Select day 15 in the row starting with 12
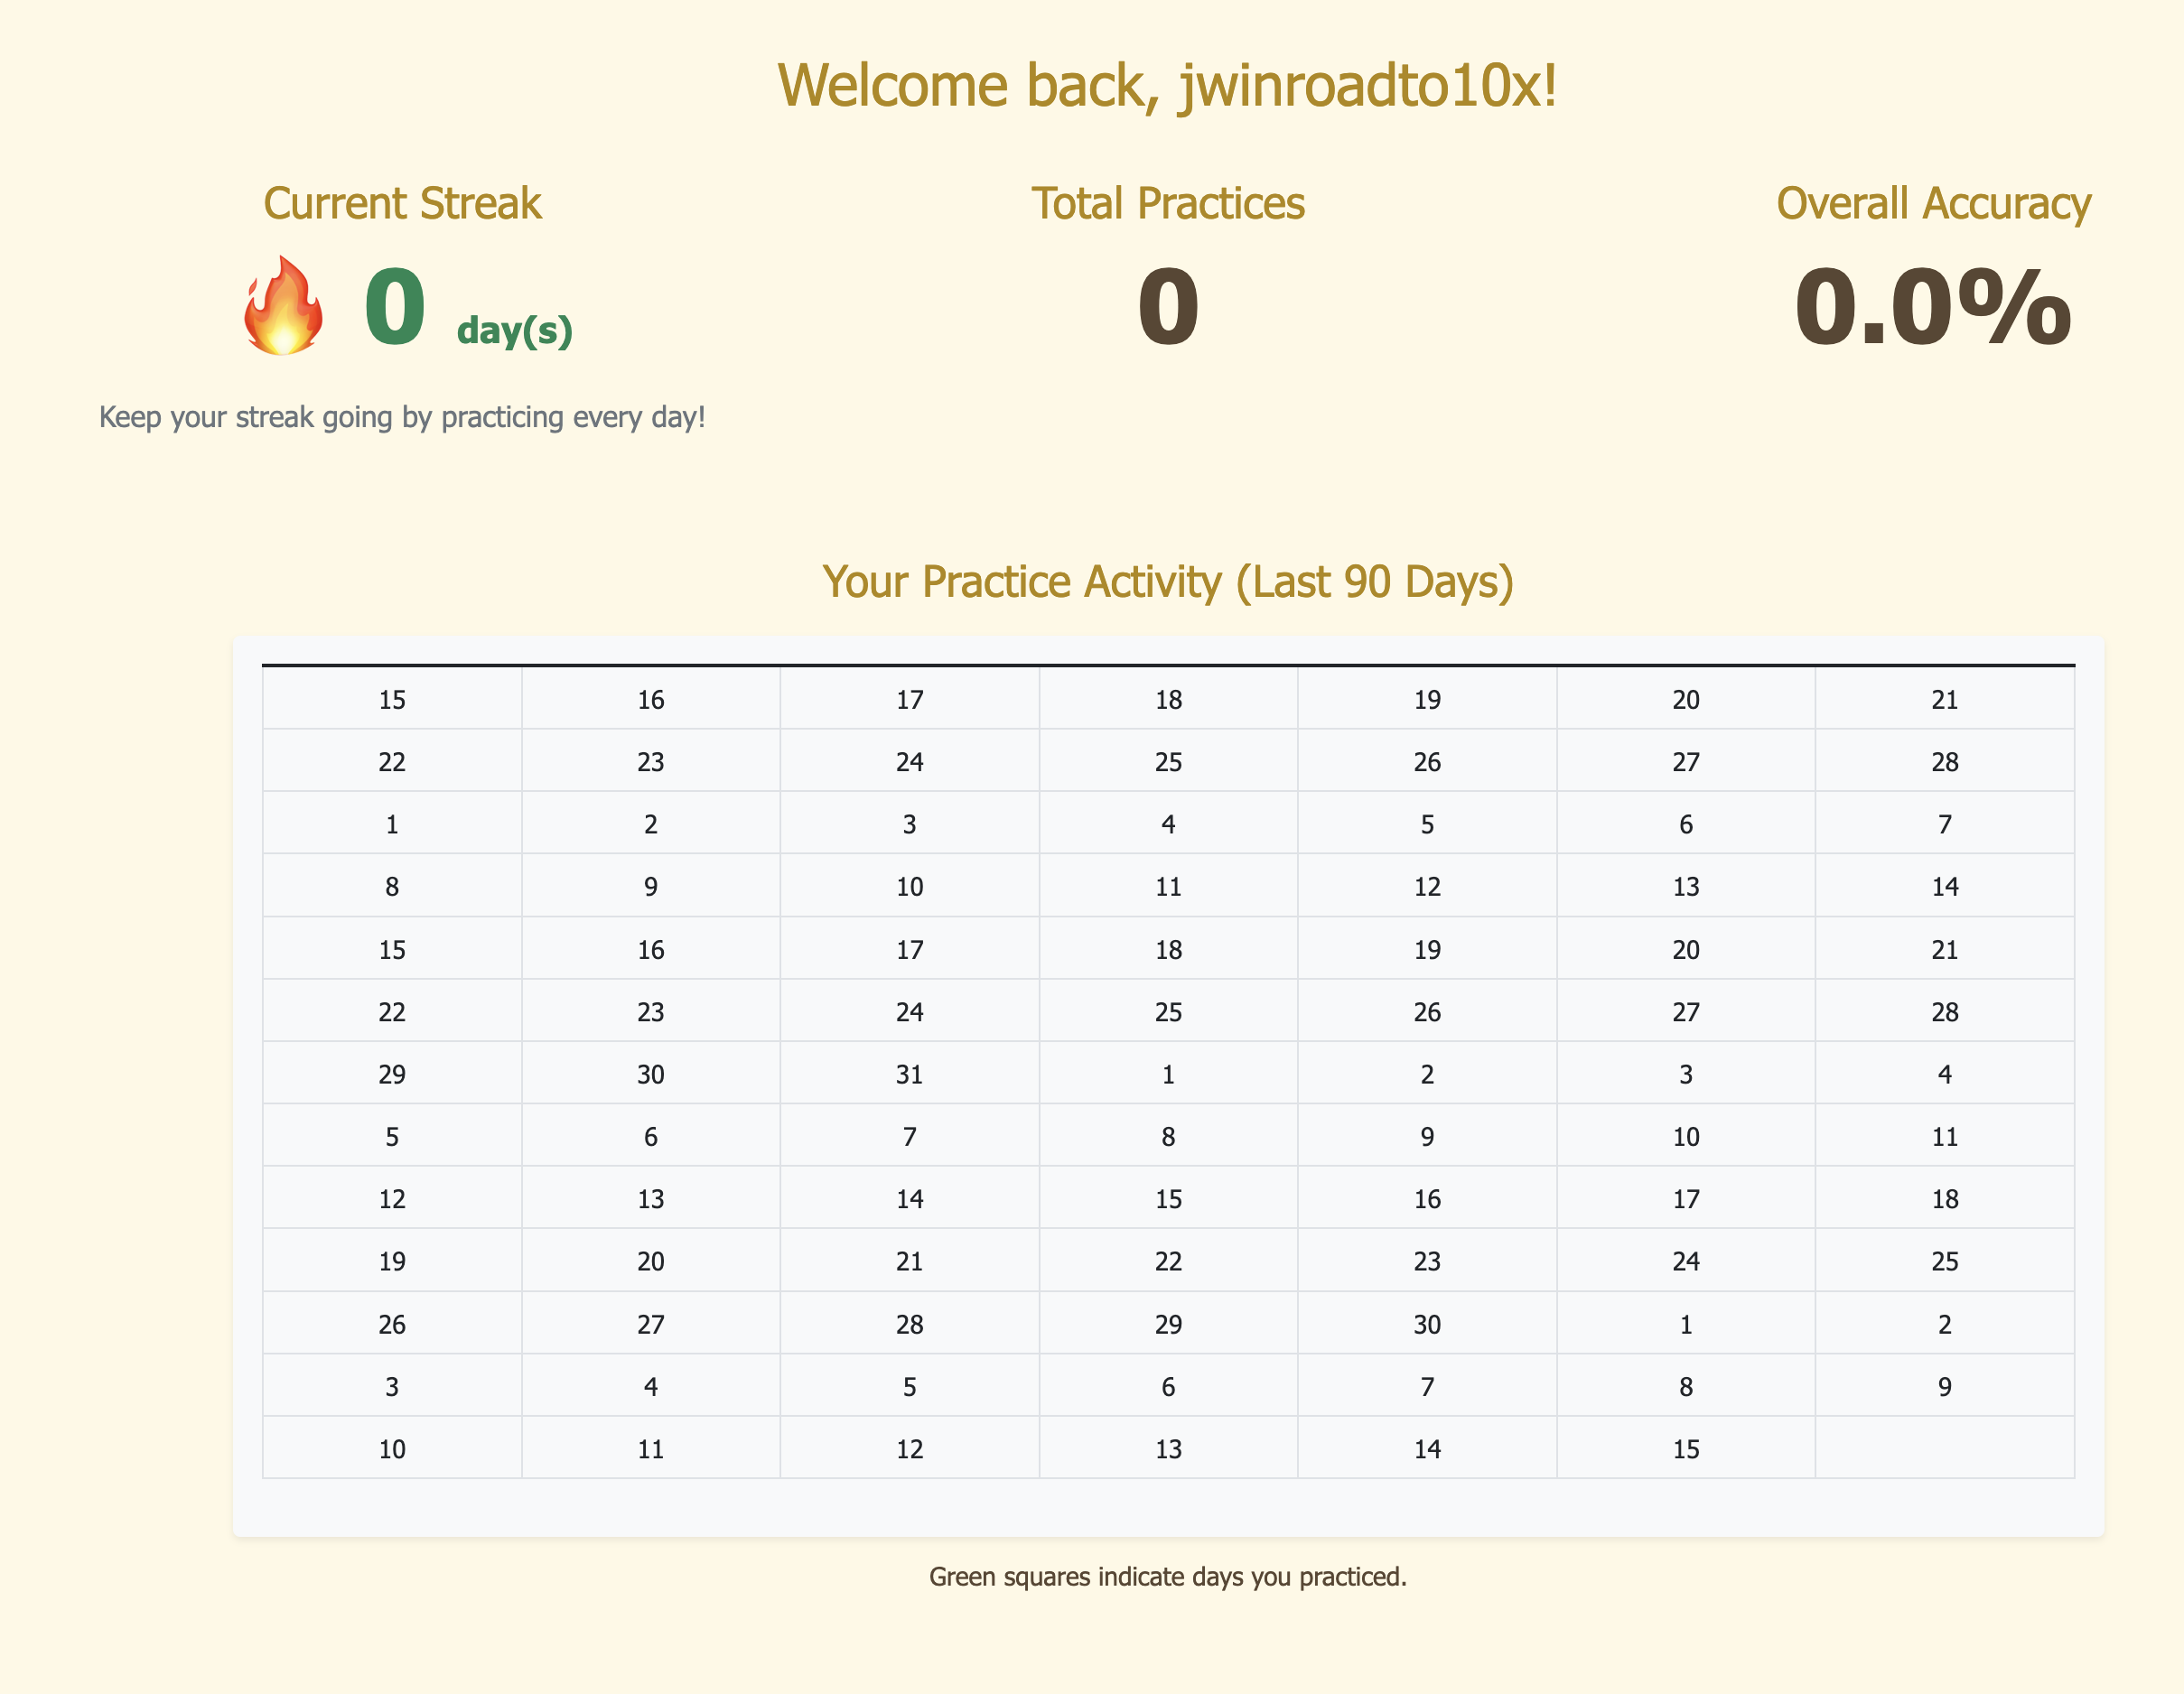This screenshot has height=1694, width=2184. pyautogui.click(x=1168, y=1198)
